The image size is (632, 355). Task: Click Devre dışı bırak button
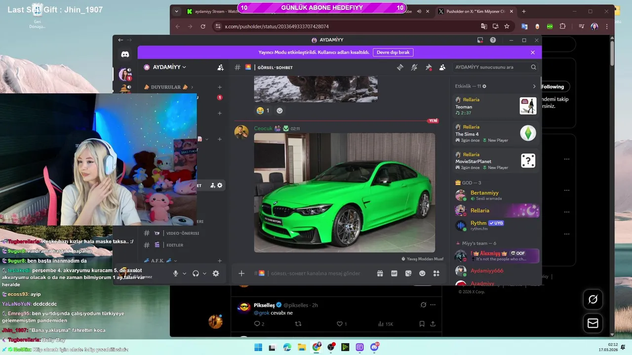coord(393,52)
